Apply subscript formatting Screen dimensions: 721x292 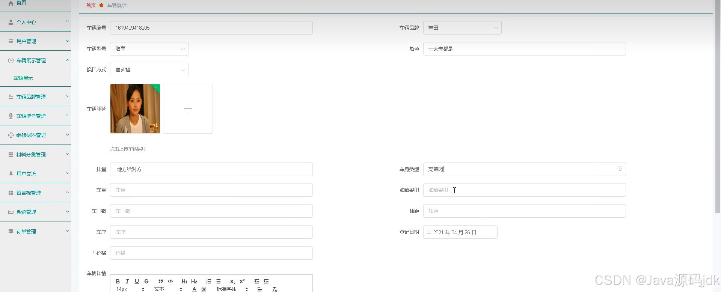tap(232, 281)
